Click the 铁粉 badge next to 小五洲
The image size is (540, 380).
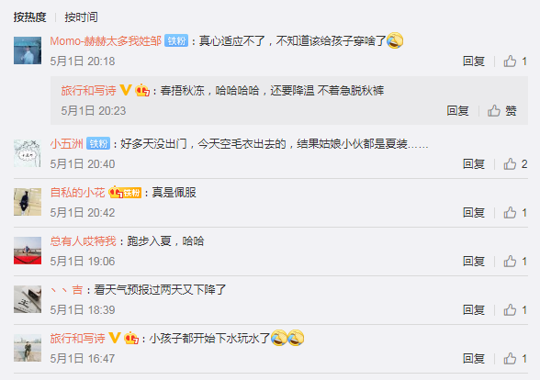(98, 143)
